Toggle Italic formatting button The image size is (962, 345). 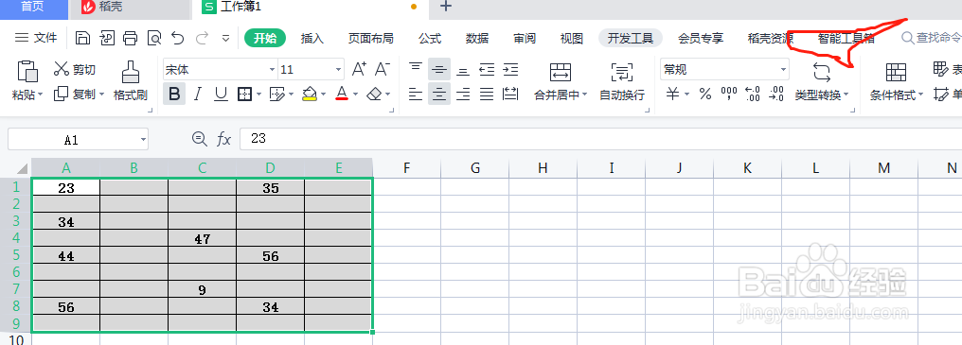click(x=198, y=95)
